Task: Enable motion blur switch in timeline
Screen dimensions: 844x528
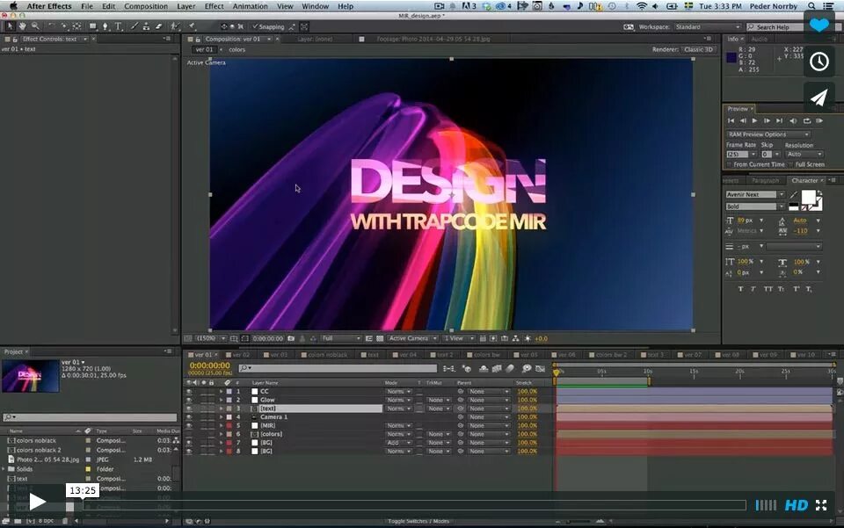Action: [510, 368]
